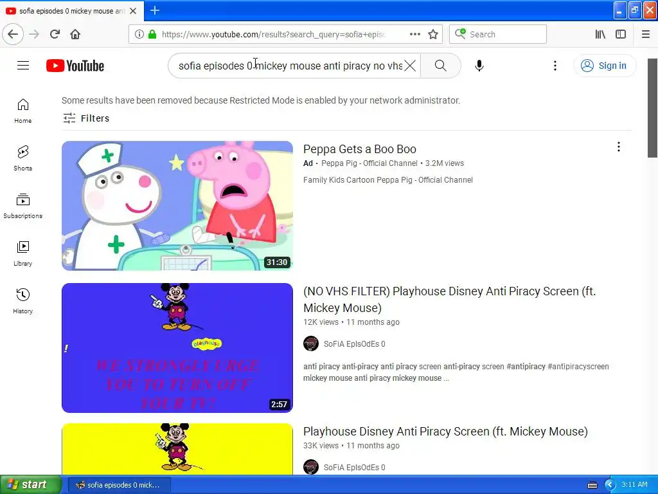Bookmark this page with the star icon
The width and height of the screenshot is (658, 494).
(x=433, y=34)
